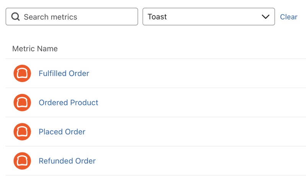Clear the applied Toast filter
The height and width of the screenshot is (179, 306).
coord(288,17)
